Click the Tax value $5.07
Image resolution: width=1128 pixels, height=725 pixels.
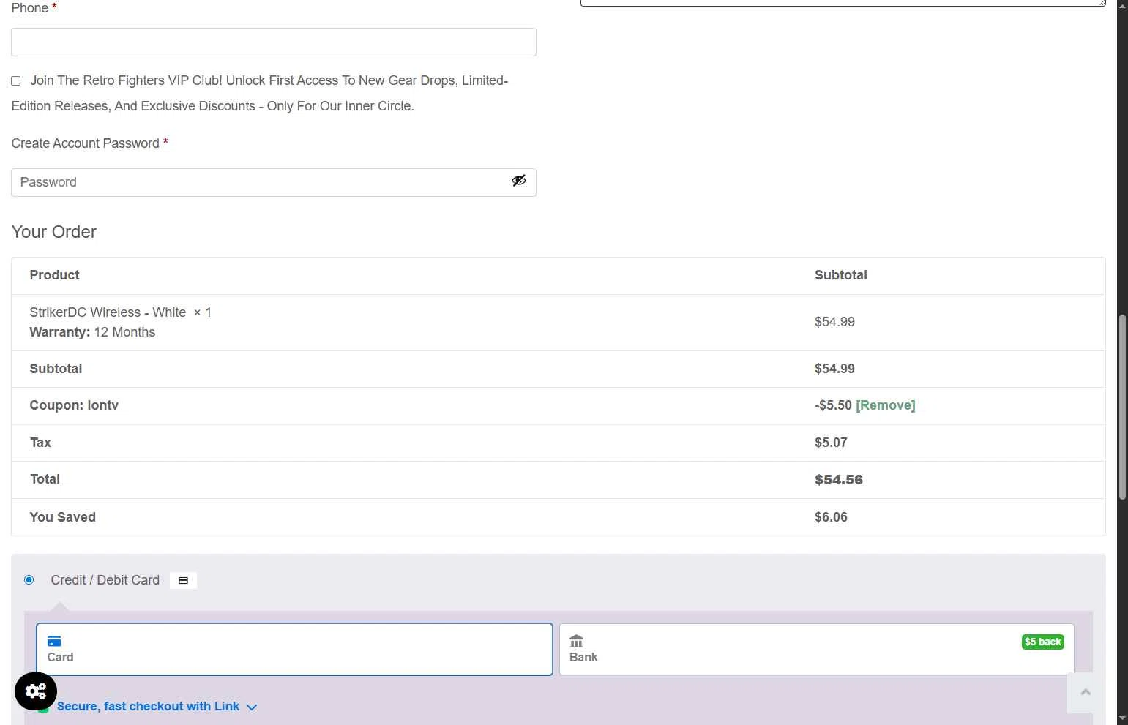pyautogui.click(x=831, y=443)
